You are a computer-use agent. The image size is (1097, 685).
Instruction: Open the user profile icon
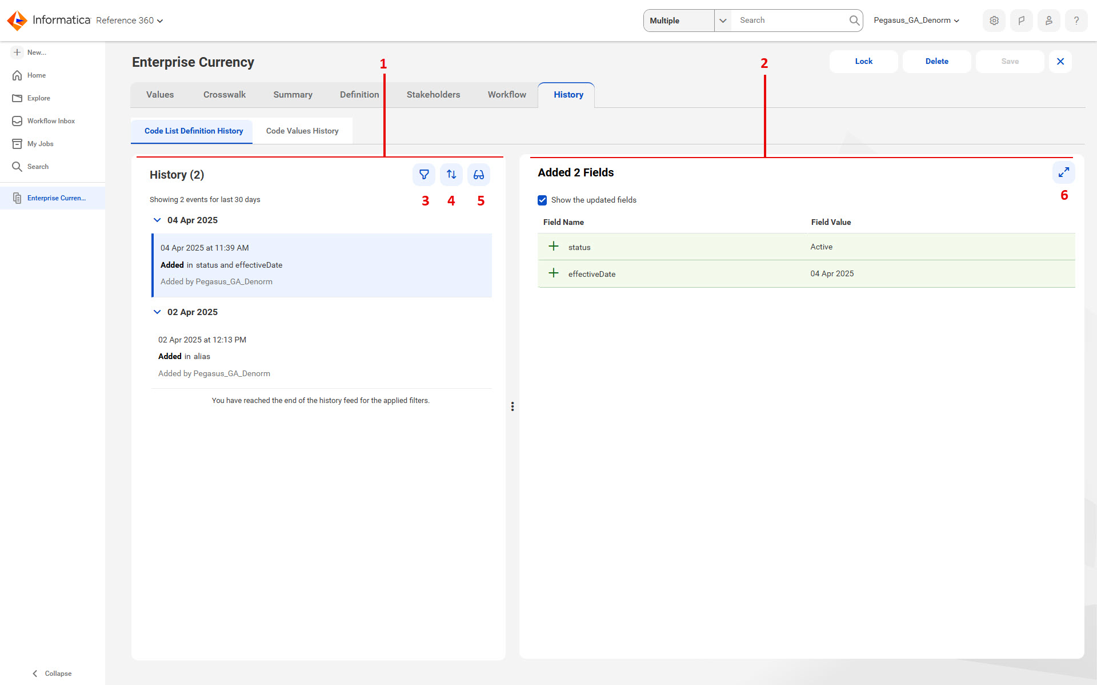click(x=1049, y=21)
